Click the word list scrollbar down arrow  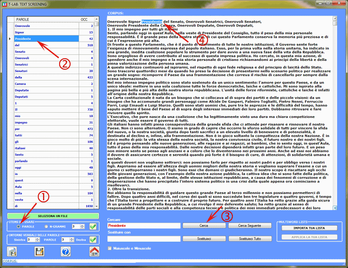pyautogui.click(x=97, y=206)
